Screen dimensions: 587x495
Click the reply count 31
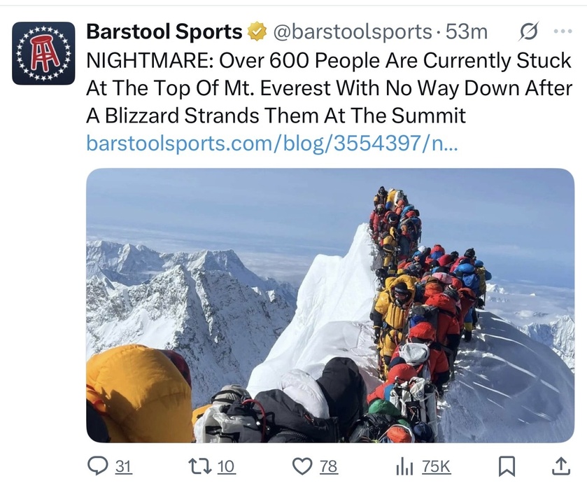point(123,466)
